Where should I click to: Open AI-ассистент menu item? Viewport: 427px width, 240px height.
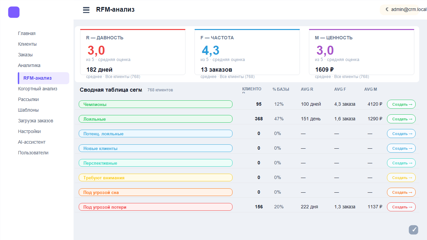click(32, 142)
